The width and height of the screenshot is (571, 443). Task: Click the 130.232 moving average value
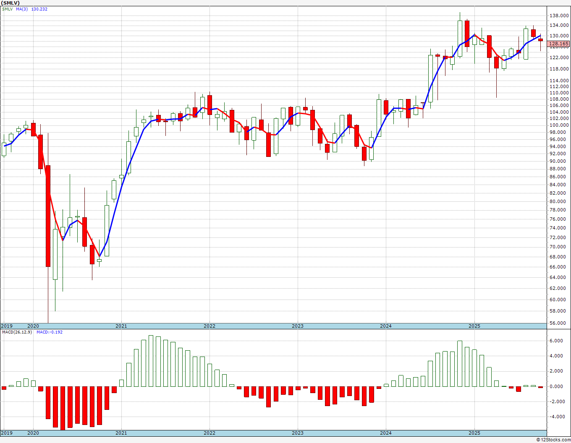pyautogui.click(x=39, y=9)
